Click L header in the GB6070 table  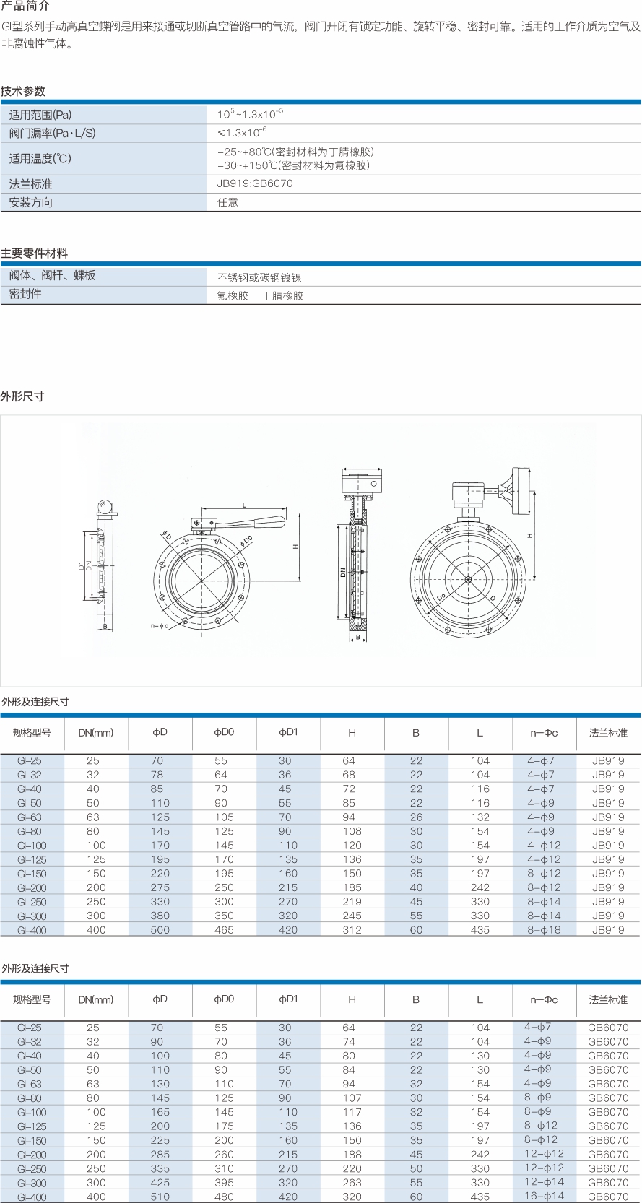(480, 1000)
